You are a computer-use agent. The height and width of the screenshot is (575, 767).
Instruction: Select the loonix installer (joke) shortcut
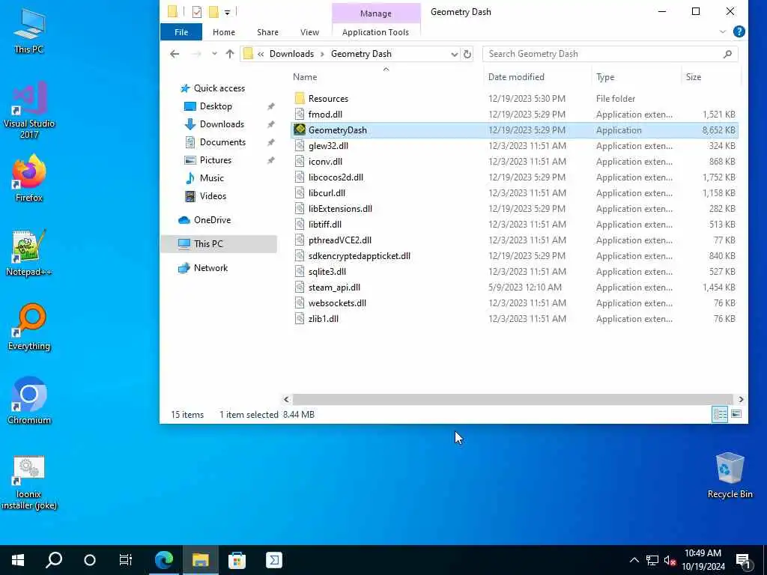point(29,483)
